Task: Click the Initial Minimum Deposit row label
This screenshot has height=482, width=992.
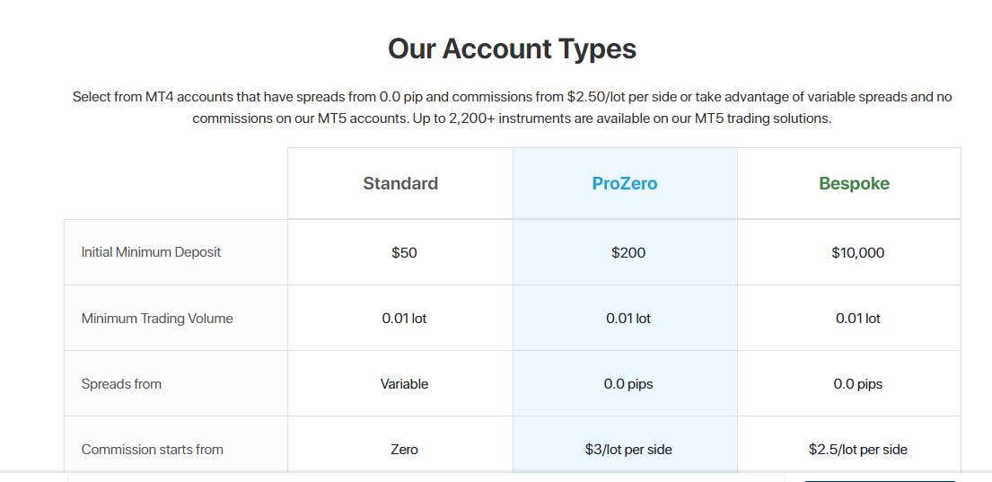Action: [151, 252]
